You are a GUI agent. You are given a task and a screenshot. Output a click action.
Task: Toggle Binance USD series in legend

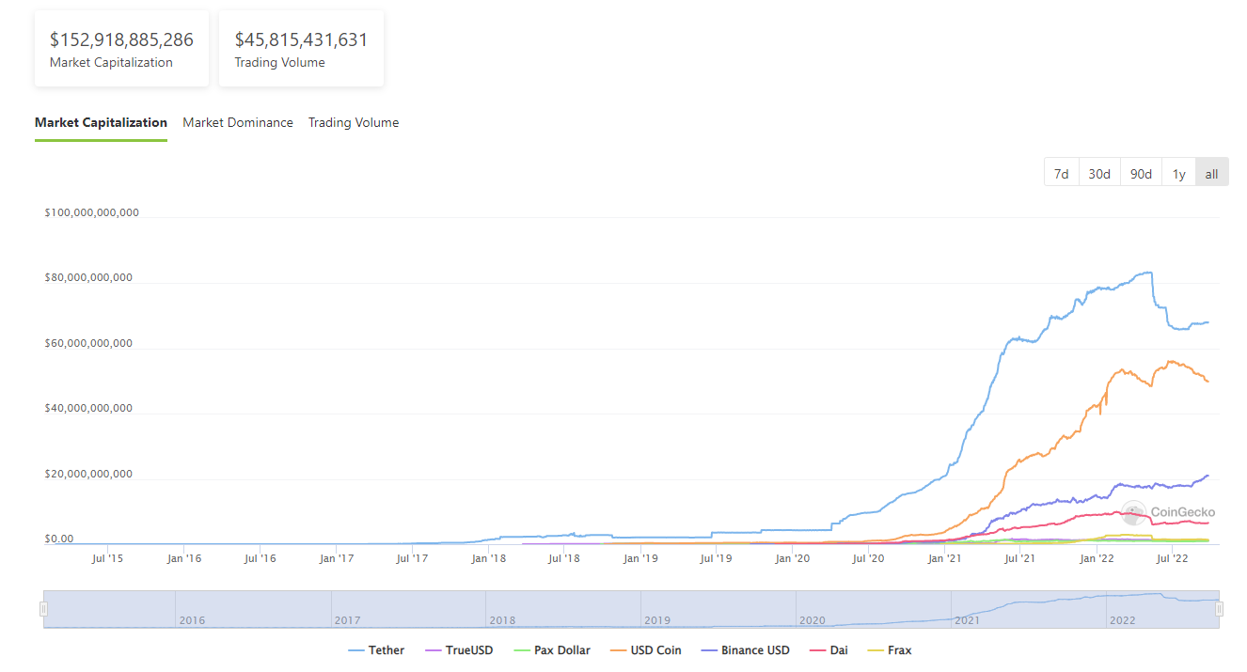[x=745, y=649]
